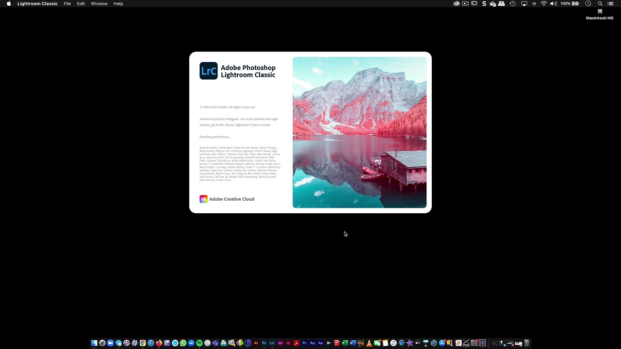Launch Microsoft PowerPoint from the Dock
Image resolution: width=621 pixels, height=349 pixels.
point(458,343)
